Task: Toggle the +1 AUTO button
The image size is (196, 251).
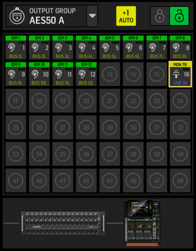Action: point(126,16)
